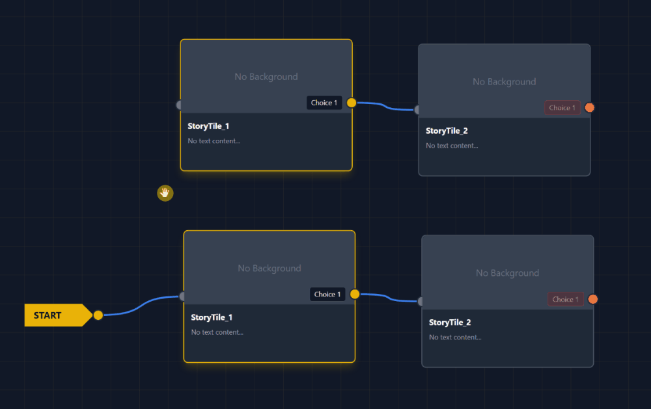651x409 pixels.
Task: Click gray input port on upper StoryTile_1
Action: click(x=179, y=105)
